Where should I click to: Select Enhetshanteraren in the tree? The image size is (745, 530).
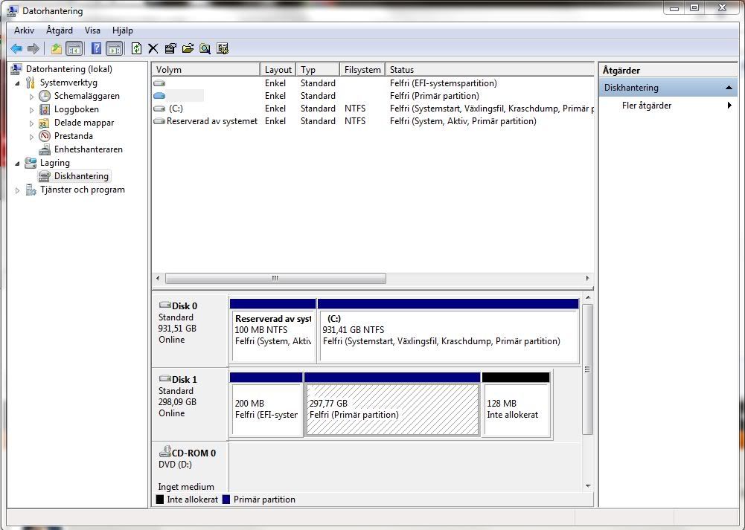(88, 149)
